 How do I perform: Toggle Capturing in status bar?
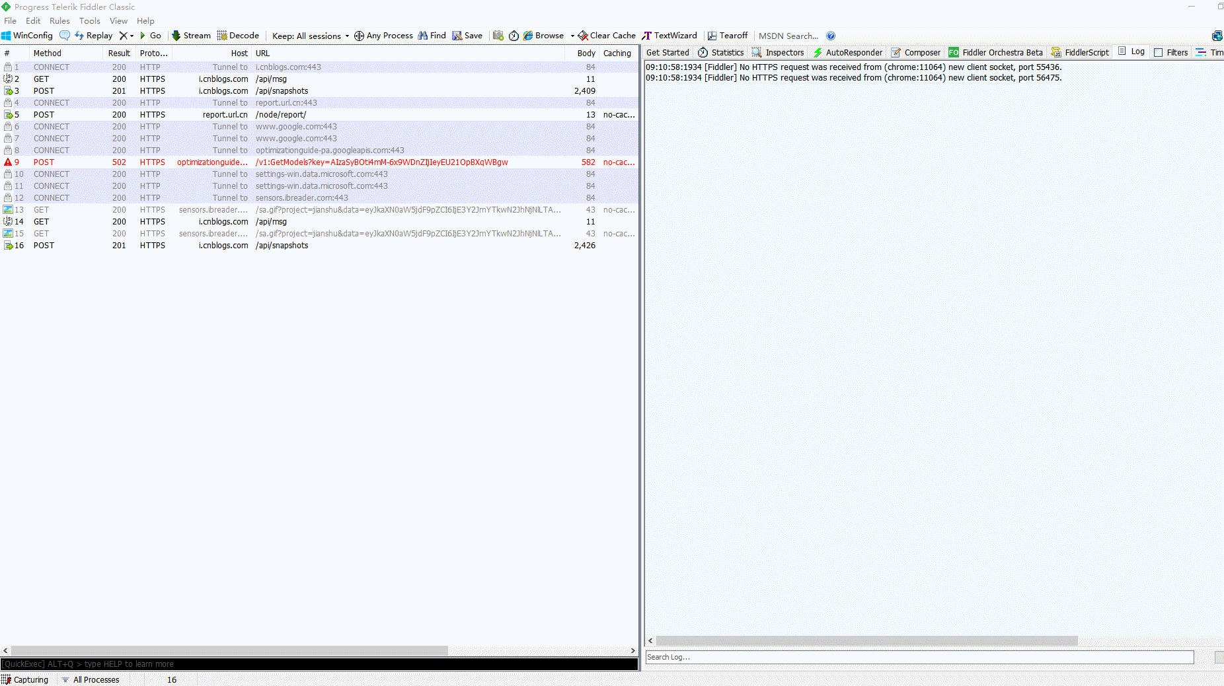(x=25, y=679)
